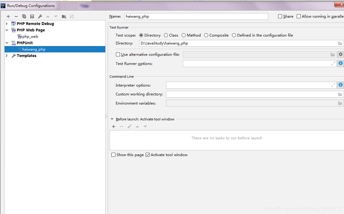Collapse the PHP Web Page node
344x214 pixels.
click(7, 30)
